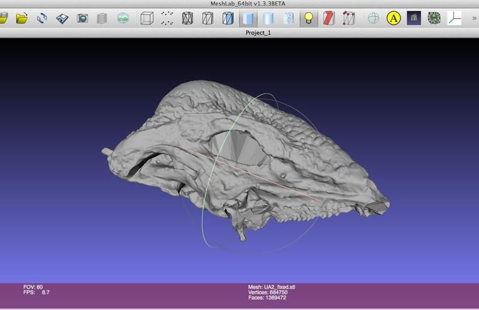The width and height of the screenshot is (479, 310).
Task: Toggle the Show Axis icon
Action: [x=454, y=19]
